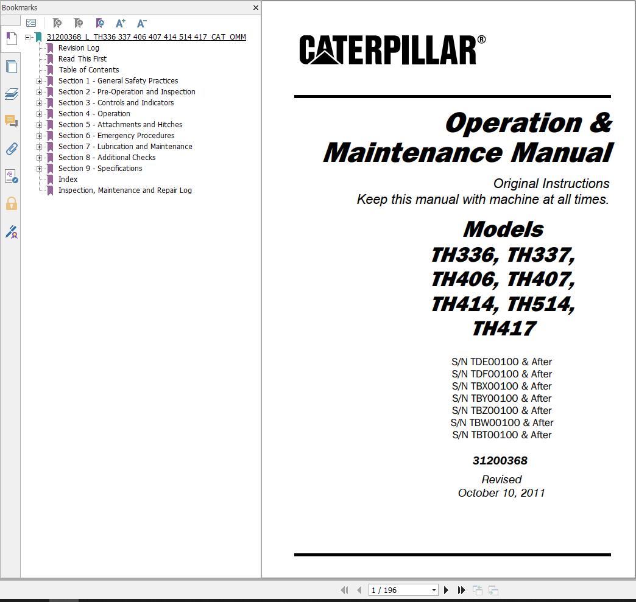Click the bookmark ribbon icon beside Revision Log
The image size is (636, 602).
[x=50, y=48]
